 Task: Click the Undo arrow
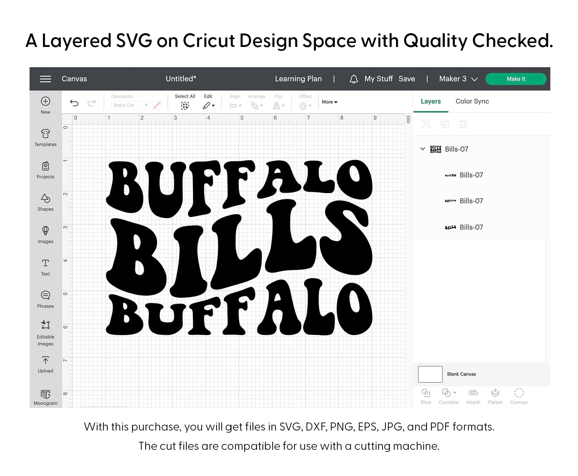click(x=74, y=103)
